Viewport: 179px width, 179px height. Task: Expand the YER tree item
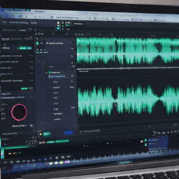click(x=50, y=98)
